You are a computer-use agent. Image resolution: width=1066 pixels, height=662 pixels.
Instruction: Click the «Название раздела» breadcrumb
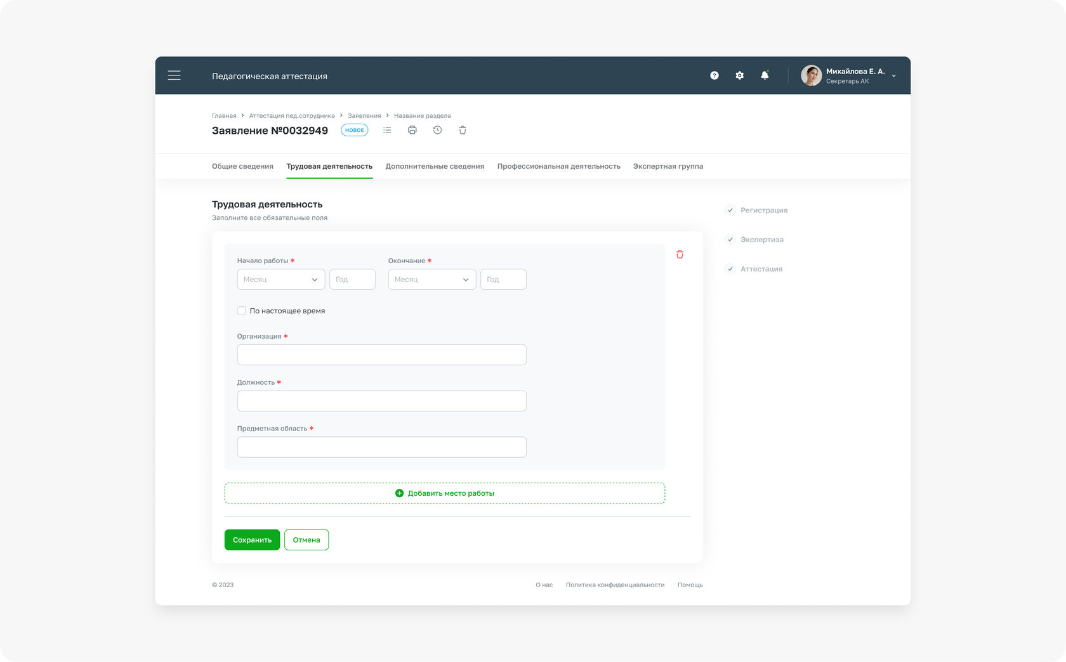pyautogui.click(x=423, y=116)
